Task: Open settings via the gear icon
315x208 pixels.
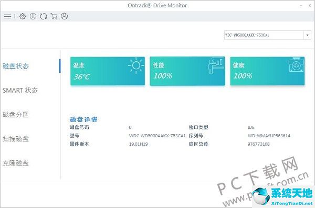Action: pyautogui.click(x=23, y=16)
